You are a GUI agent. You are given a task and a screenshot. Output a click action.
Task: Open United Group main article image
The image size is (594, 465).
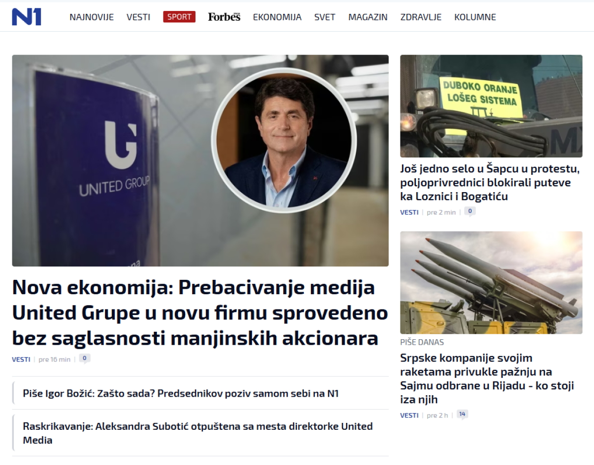[200, 160]
